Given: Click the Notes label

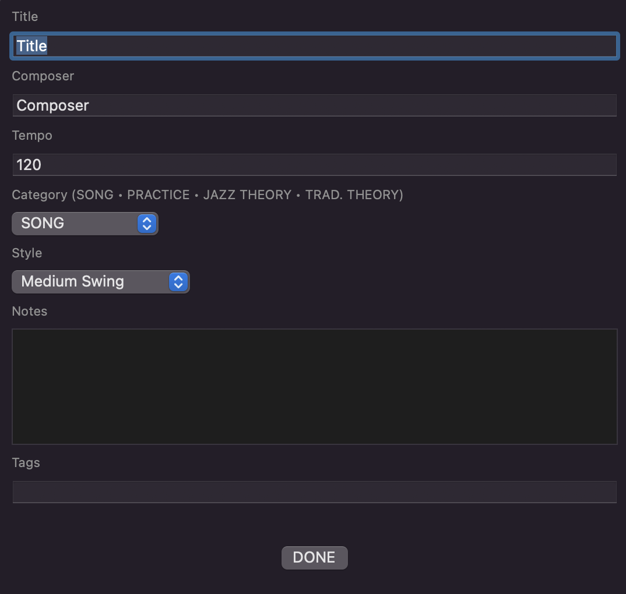Looking at the screenshot, I should click(x=30, y=311).
